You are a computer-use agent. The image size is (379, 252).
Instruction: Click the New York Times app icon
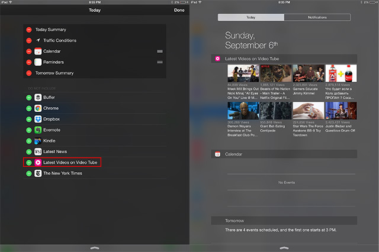(38, 173)
